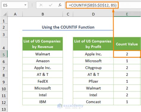Select count value in row 11

tap(127, 95)
